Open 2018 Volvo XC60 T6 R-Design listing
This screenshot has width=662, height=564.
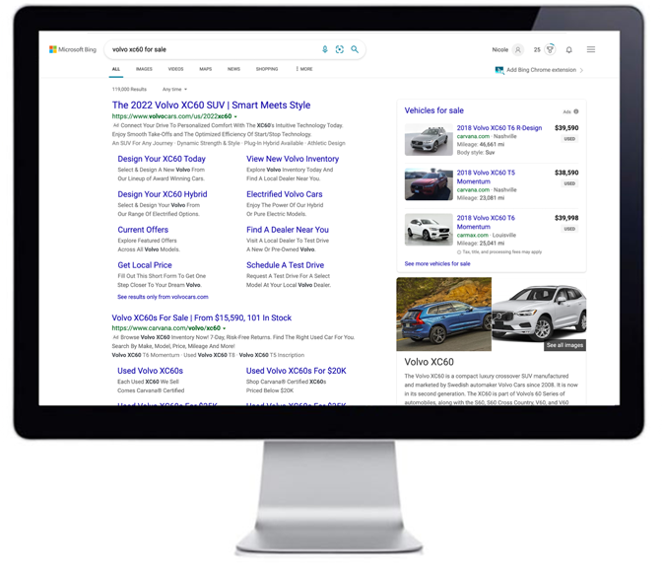(x=499, y=128)
